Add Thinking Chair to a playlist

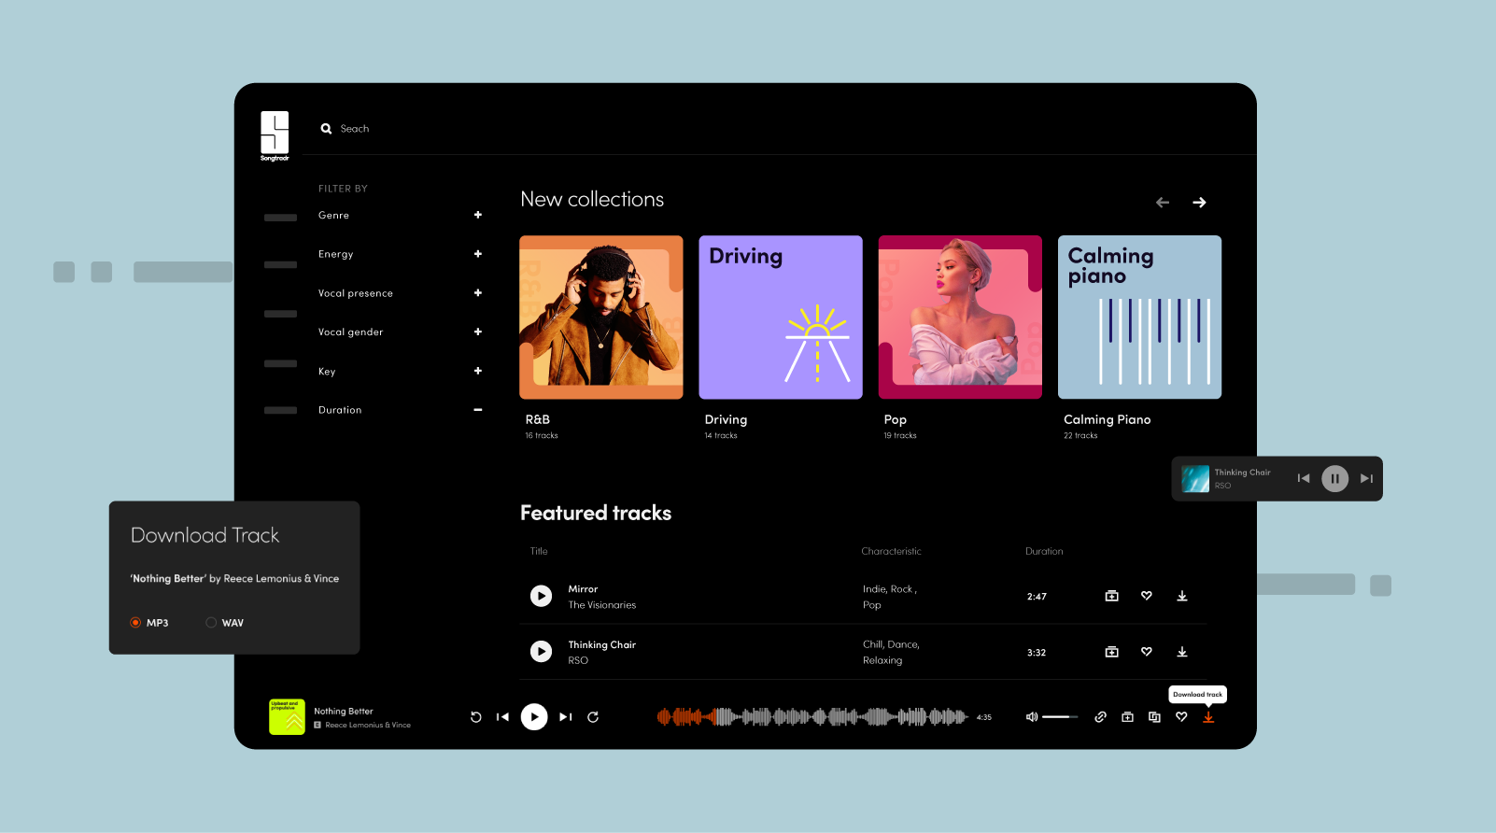pyautogui.click(x=1111, y=652)
